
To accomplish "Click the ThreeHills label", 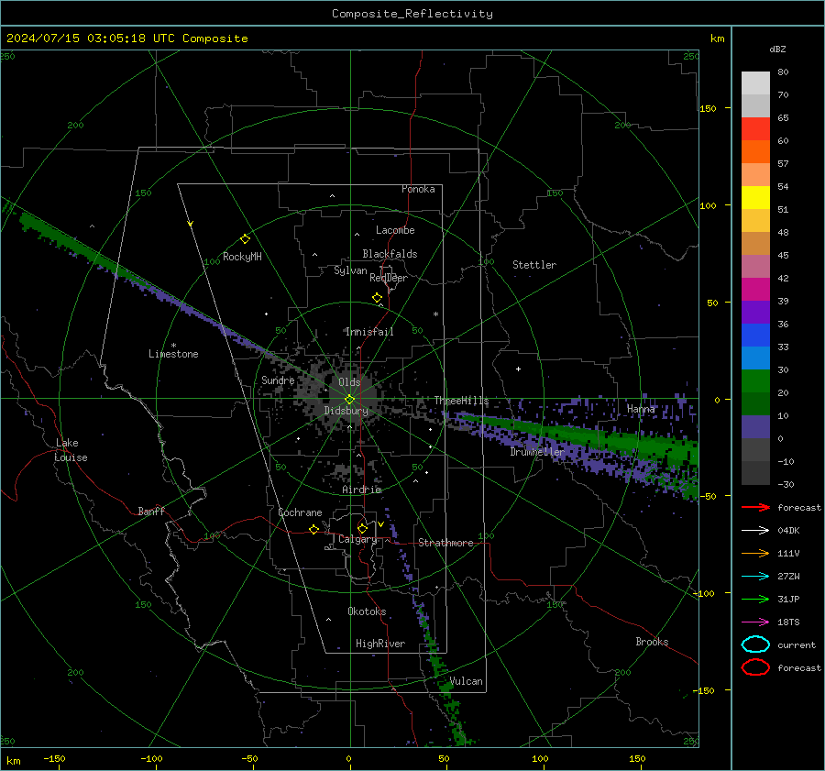I will 461,401.
